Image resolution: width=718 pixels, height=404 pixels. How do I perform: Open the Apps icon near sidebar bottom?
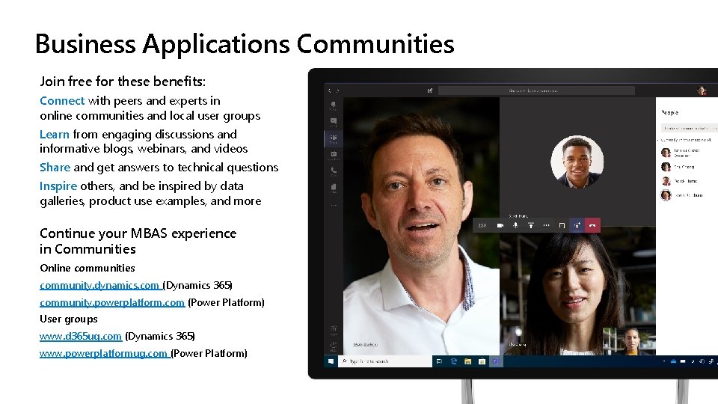pyautogui.click(x=334, y=329)
